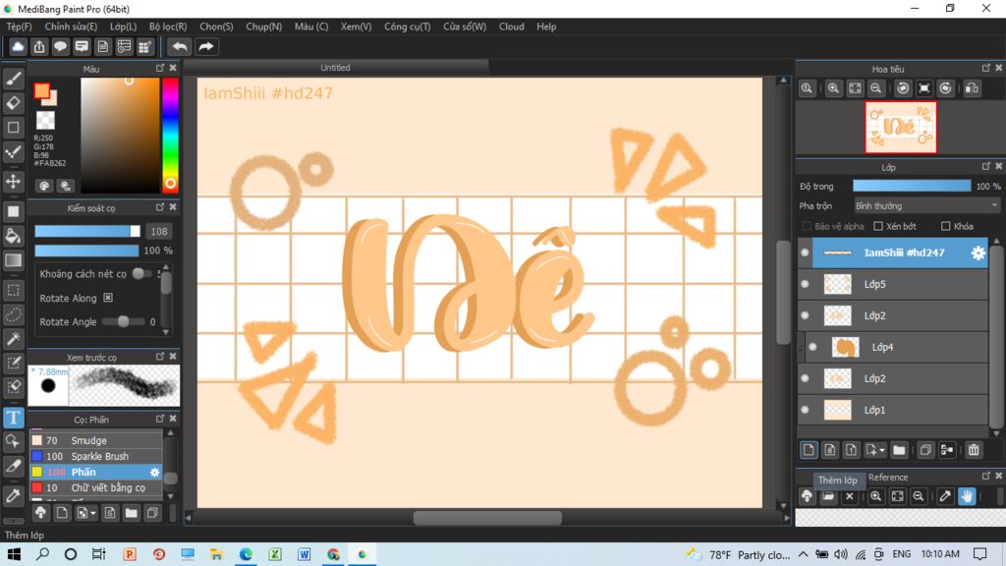This screenshot has height=566, width=1006.
Task: Open the Lớp(L) menu
Action: (x=123, y=27)
